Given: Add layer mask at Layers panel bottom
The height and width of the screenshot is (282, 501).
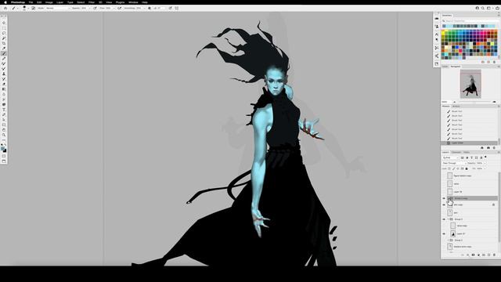Looking at the screenshot, I should 473,255.
